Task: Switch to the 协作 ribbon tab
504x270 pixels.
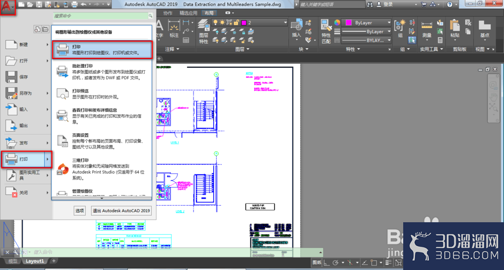Action: coord(168,13)
